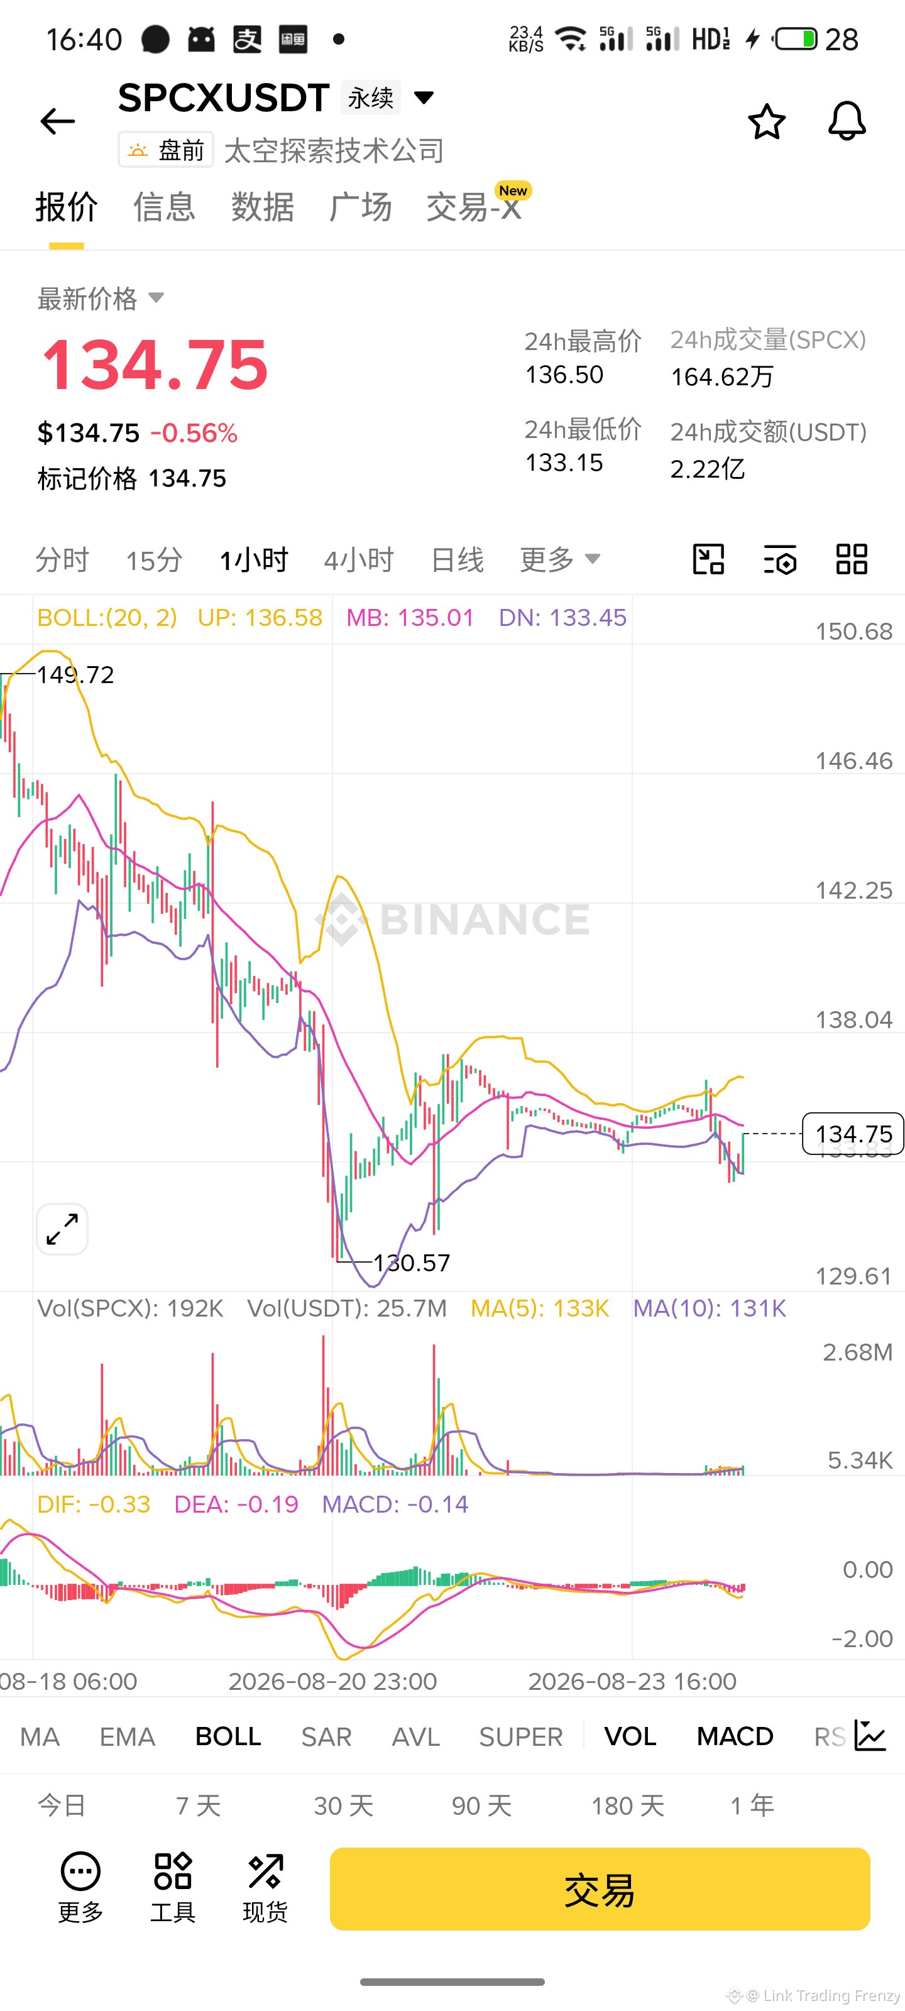The image size is (905, 2011).
Task: Select the 90 天 range
Action: coord(482,1805)
